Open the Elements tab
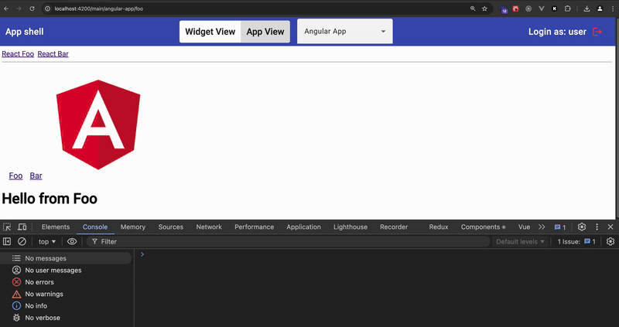 tap(55, 227)
